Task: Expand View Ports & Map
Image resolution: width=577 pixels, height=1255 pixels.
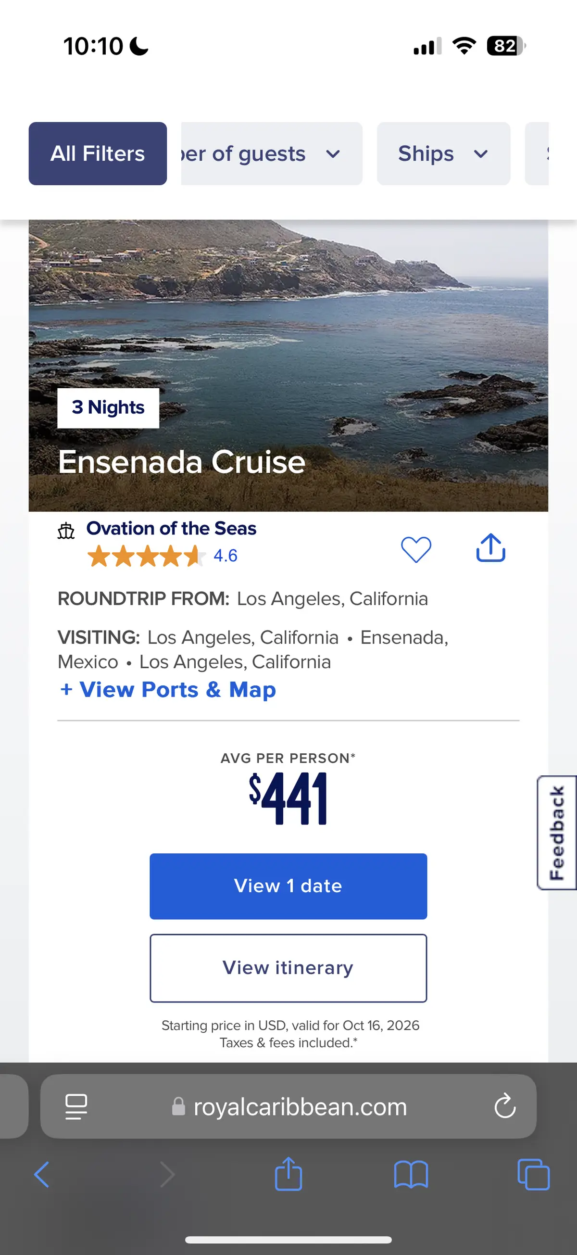Action: pyautogui.click(x=167, y=689)
